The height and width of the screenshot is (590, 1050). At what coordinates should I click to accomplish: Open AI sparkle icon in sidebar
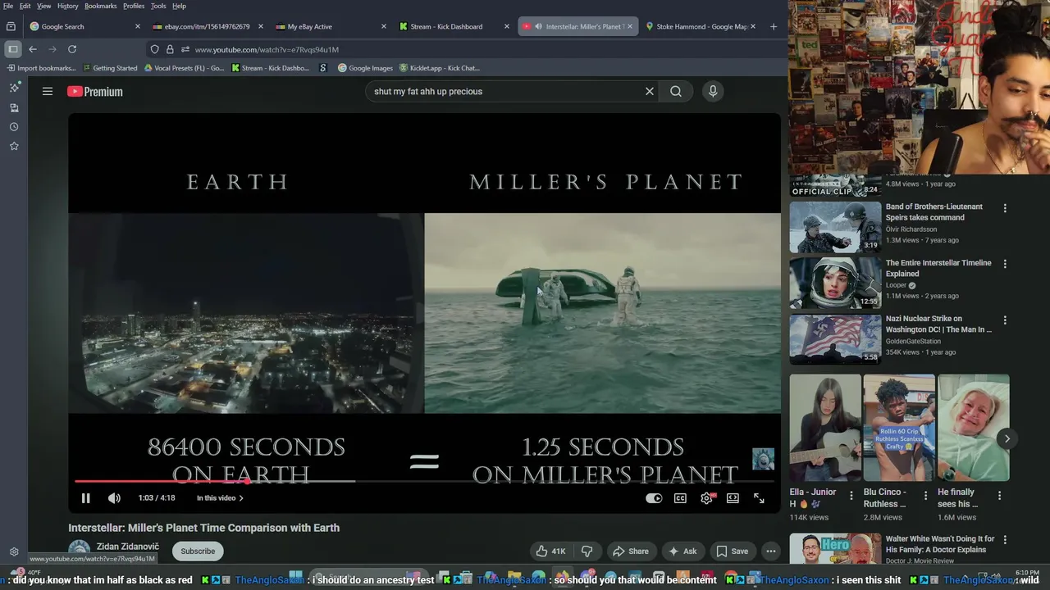14,88
